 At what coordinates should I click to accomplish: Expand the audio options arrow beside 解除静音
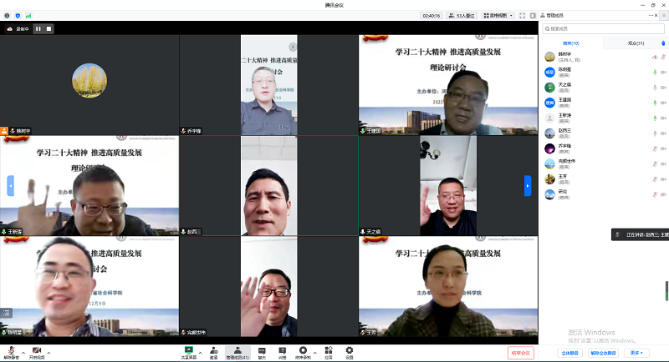tap(23, 352)
